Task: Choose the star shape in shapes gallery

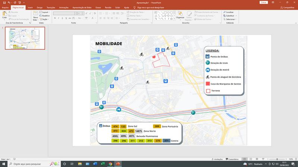Action: (x=171, y=19)
